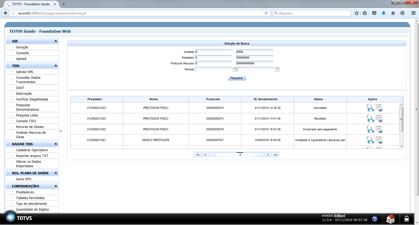Viewport: 419px width, 225px height.
Task: Show site information icon in address bar
Action: coord(13,13)
